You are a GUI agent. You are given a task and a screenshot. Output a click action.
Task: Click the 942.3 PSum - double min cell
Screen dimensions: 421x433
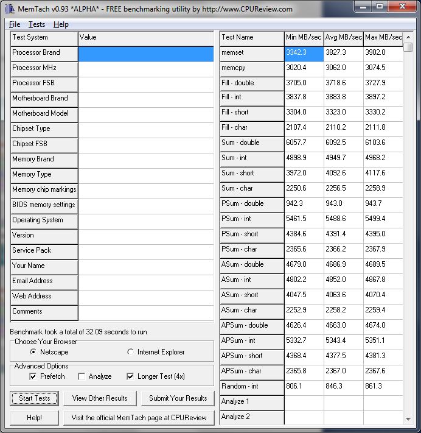tap(304, 205)
